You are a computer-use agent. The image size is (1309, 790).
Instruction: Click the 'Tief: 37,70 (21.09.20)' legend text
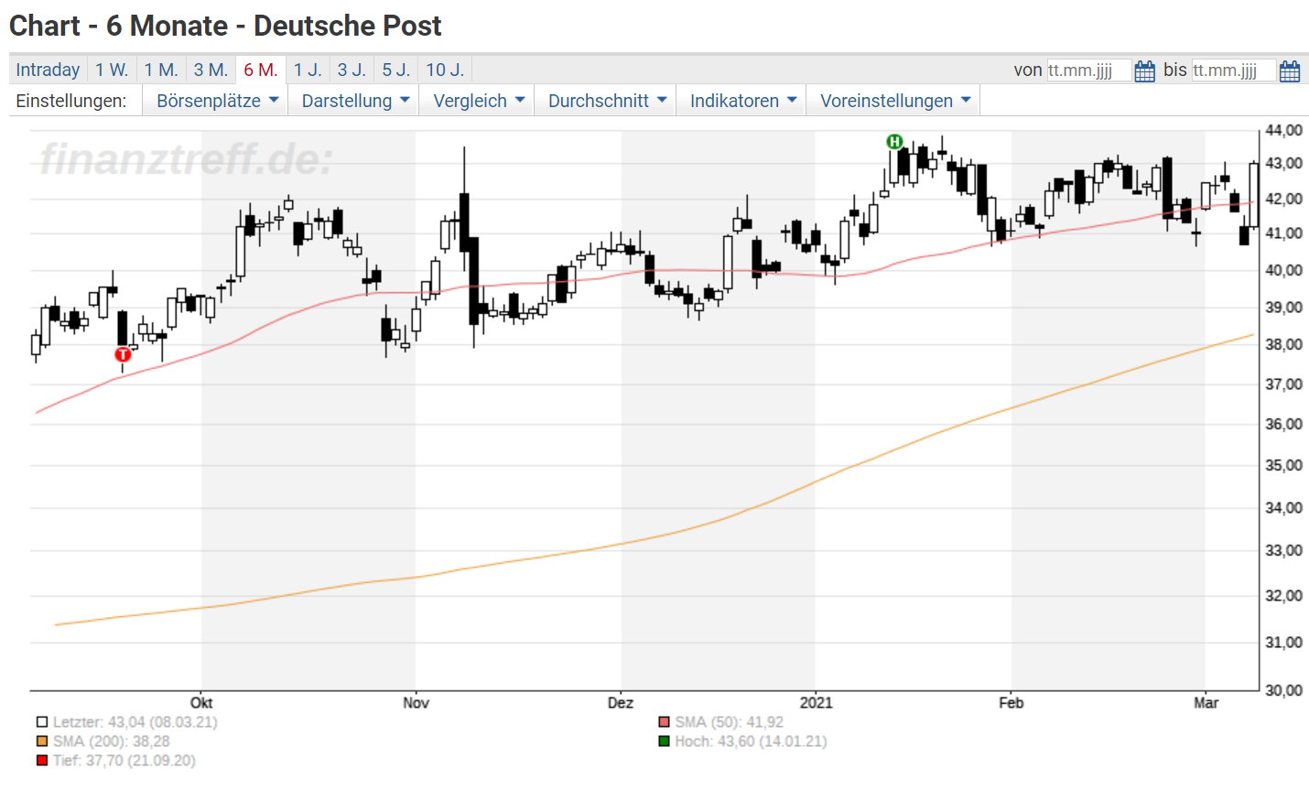point(124,761)
